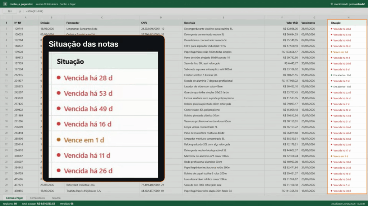Select 'Vencida há 43 d' status cell
368x206 pixels.
click(348, 116)
